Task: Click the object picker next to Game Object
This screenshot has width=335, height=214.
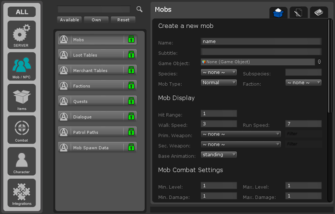Action: click(x=319, y=62)
